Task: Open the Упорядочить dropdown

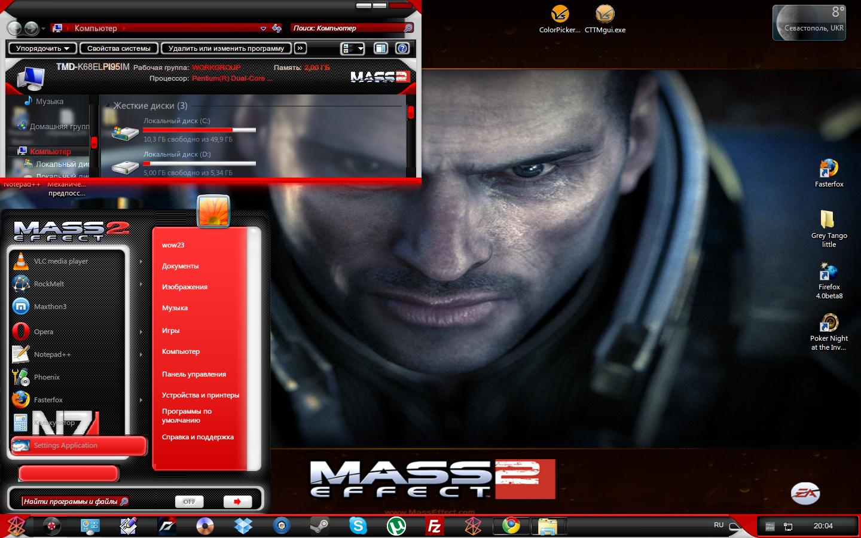Action: 42,48
